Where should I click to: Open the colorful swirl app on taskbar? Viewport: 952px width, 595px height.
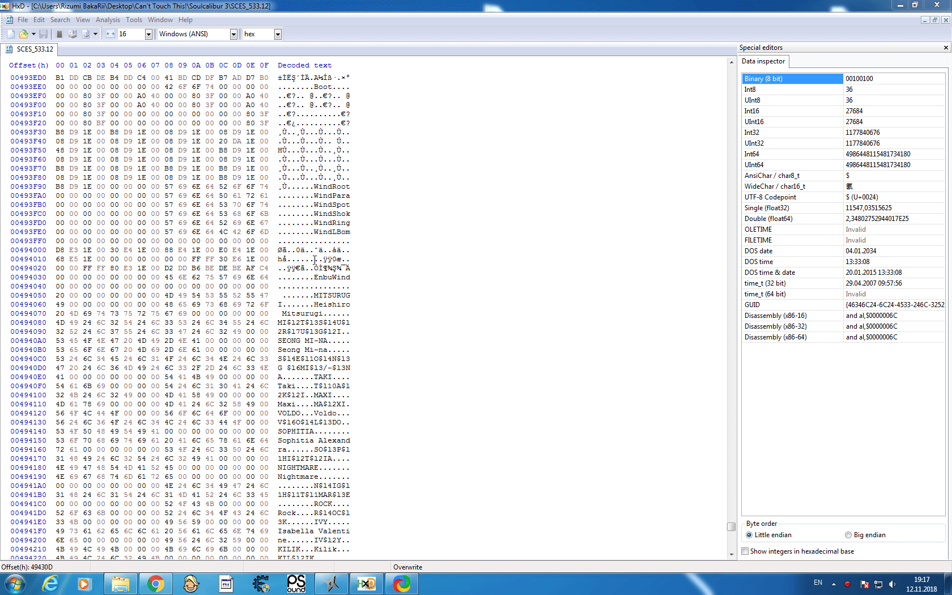(402, 584)
